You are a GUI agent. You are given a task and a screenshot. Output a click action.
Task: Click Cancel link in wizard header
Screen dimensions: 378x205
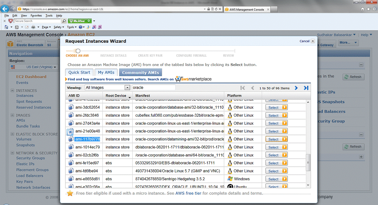click(x=304, y=41)
